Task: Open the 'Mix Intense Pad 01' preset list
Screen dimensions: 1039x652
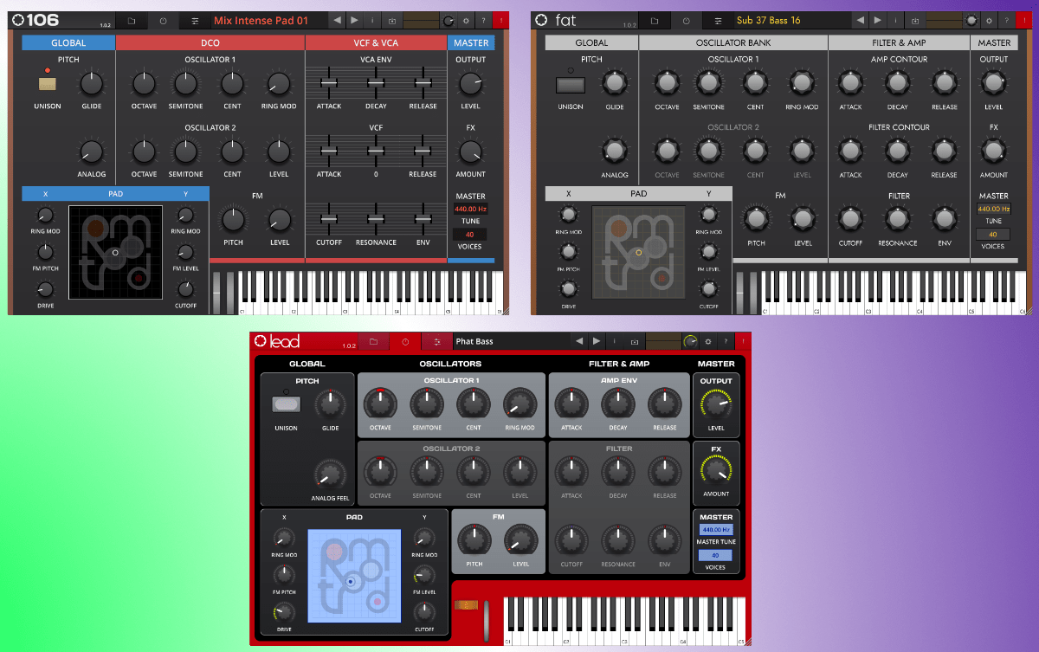Action: pyautogui.click(x=261, y=20)
